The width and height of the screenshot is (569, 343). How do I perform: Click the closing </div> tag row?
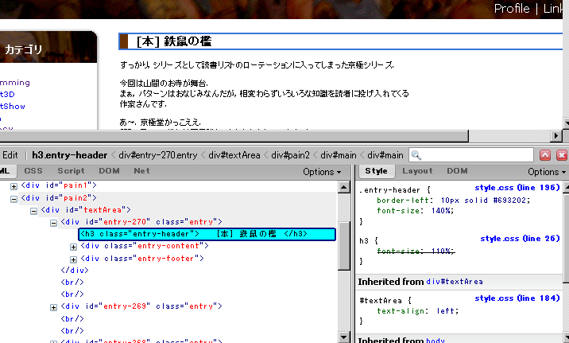(x=75, y=271)
